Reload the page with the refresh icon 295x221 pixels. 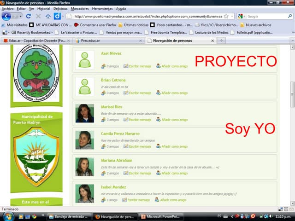pos(29,16)
